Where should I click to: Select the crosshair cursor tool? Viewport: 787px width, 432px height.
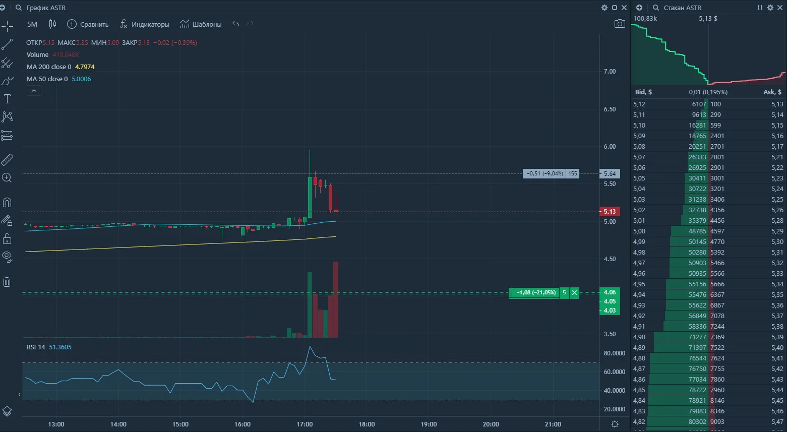coord(7,26)
